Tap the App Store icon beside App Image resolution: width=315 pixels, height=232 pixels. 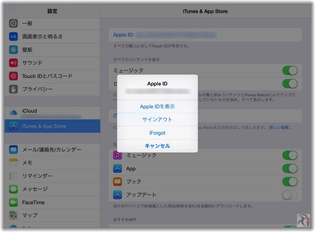point(118,168)
